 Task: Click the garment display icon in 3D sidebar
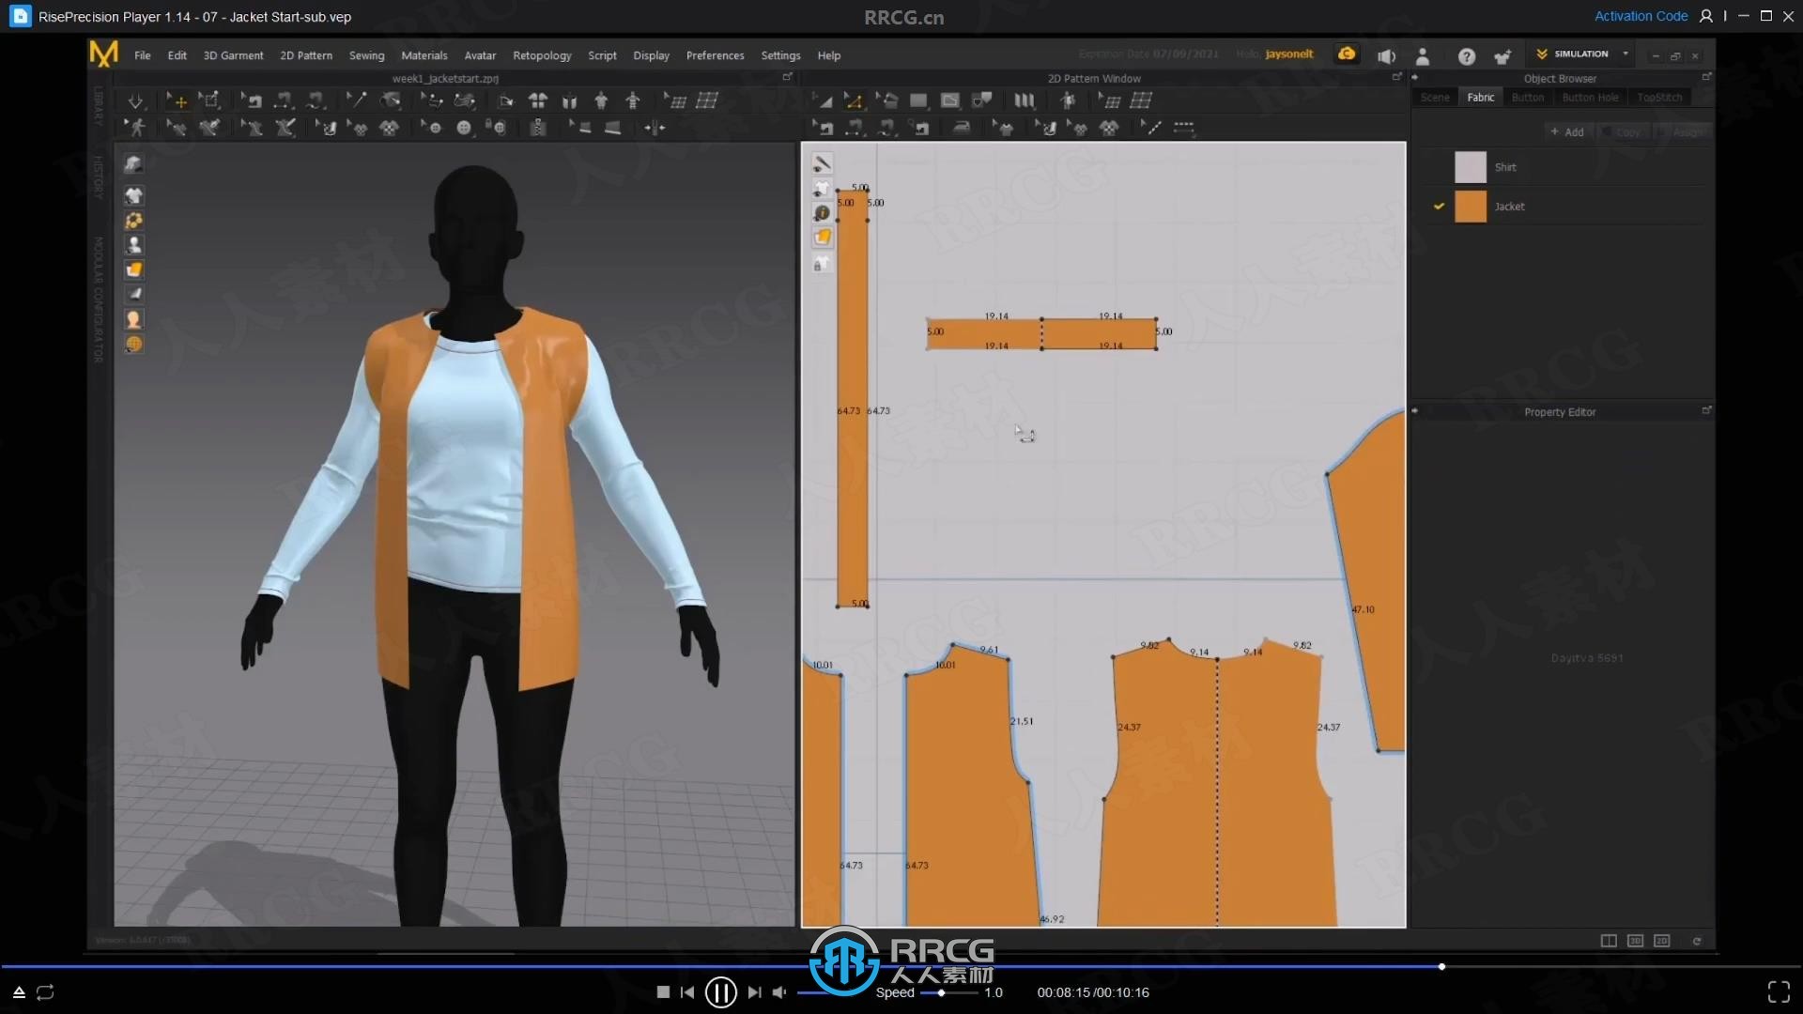tap(133, 195)
